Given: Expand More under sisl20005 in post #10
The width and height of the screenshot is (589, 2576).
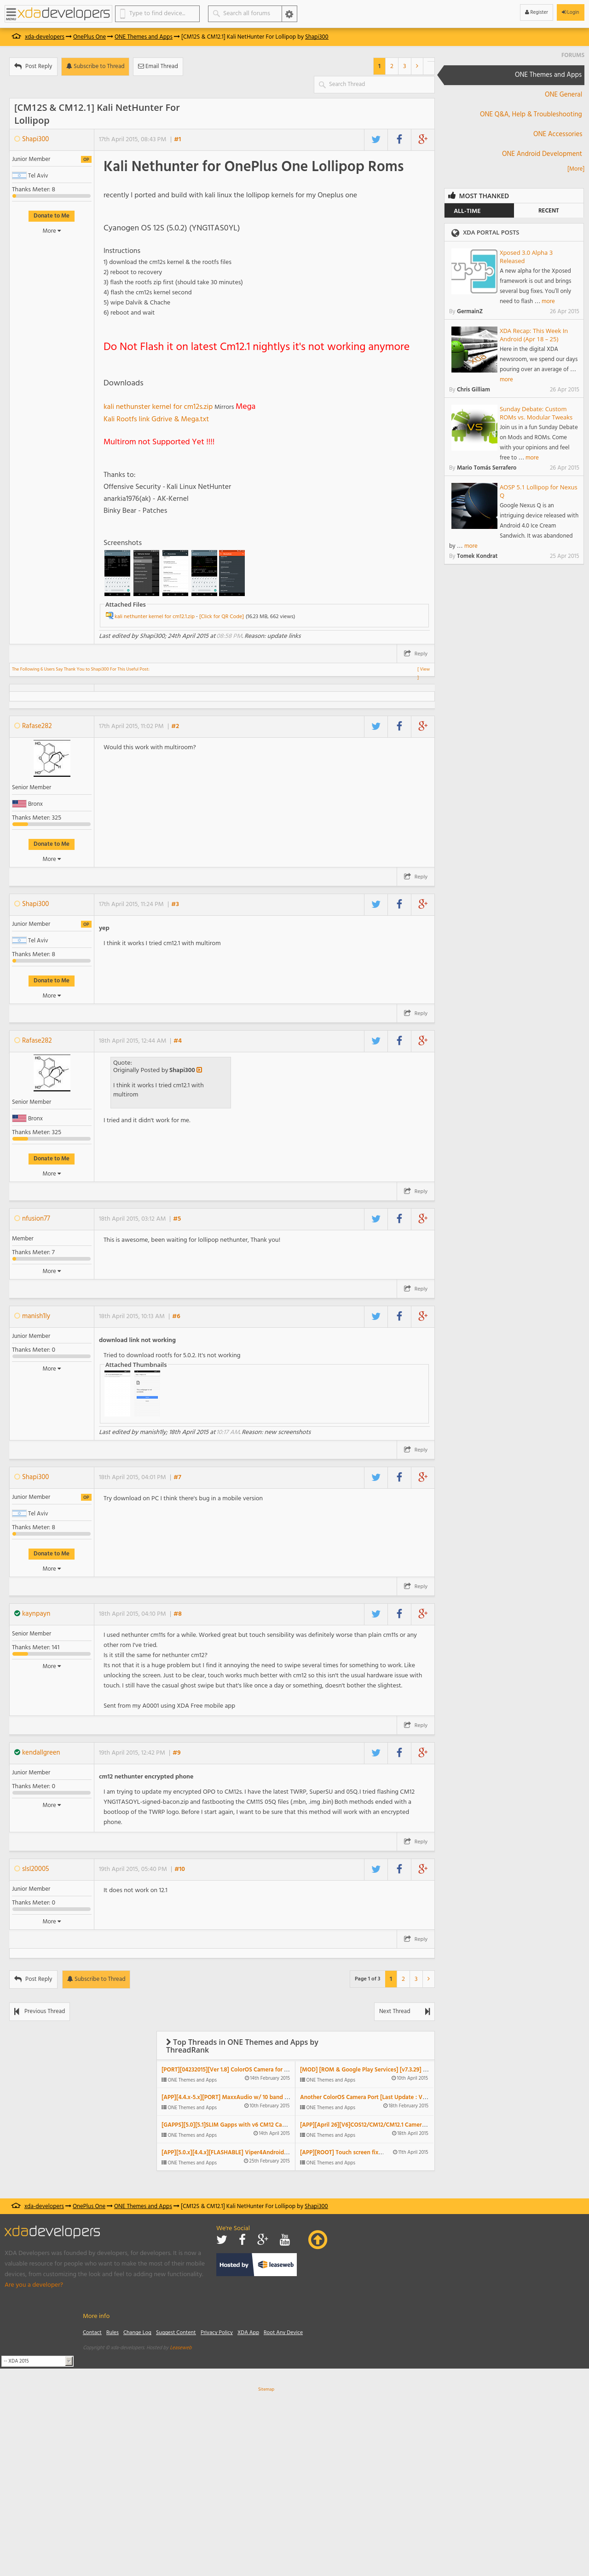Looking at the screenshot, I should point(51,1921).
